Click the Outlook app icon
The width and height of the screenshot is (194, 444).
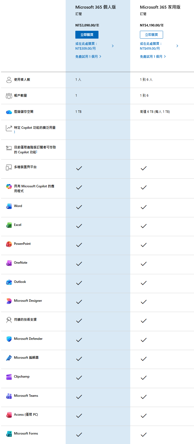click(x=9, y=282)
